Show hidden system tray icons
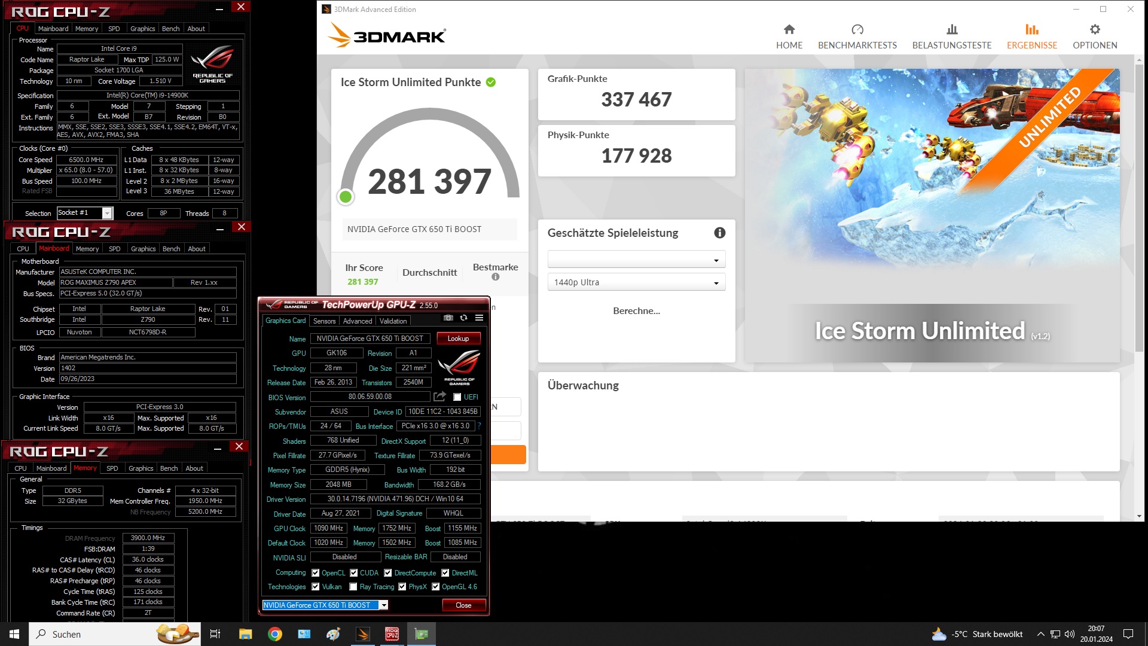Screen dimensions: 1148x646 (x=1040, y=634)
